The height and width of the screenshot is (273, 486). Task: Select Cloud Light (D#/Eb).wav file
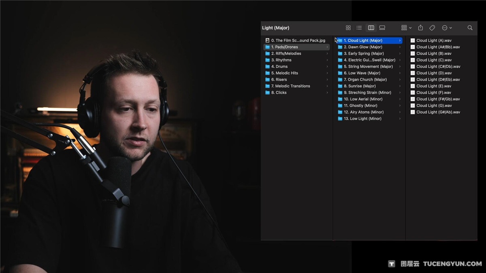[435, 79]
